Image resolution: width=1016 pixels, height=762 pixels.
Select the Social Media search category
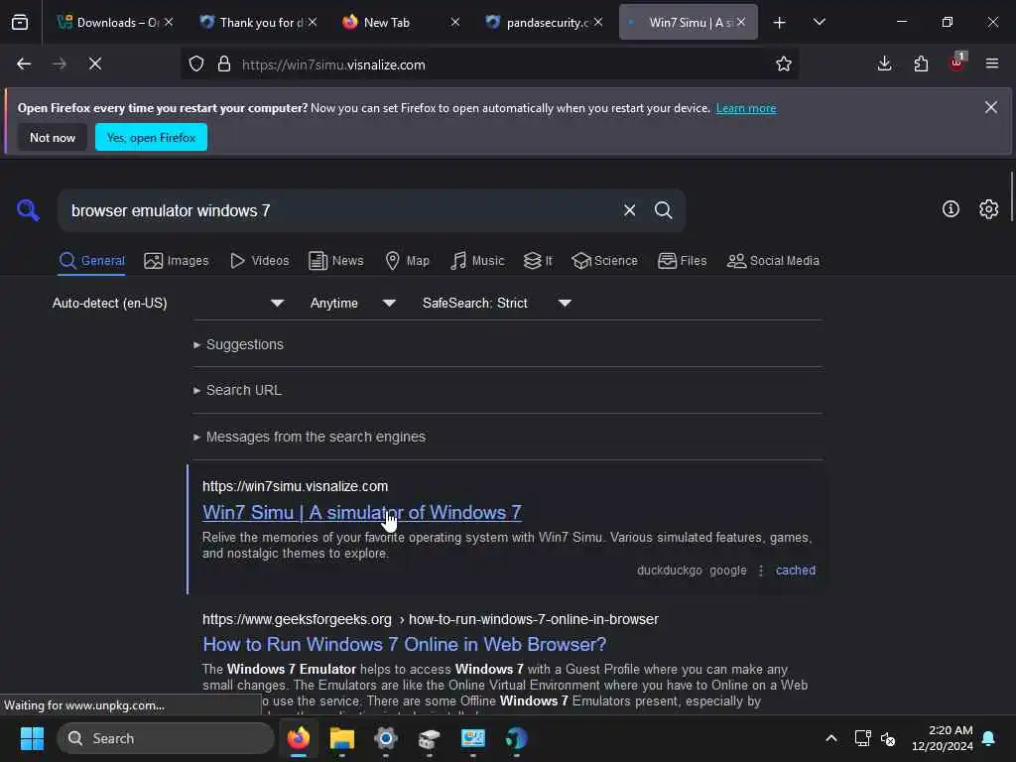coord(773,261)
